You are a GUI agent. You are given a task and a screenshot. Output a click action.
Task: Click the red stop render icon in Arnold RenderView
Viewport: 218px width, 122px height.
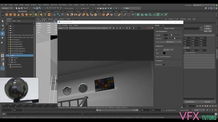(148, 28)
